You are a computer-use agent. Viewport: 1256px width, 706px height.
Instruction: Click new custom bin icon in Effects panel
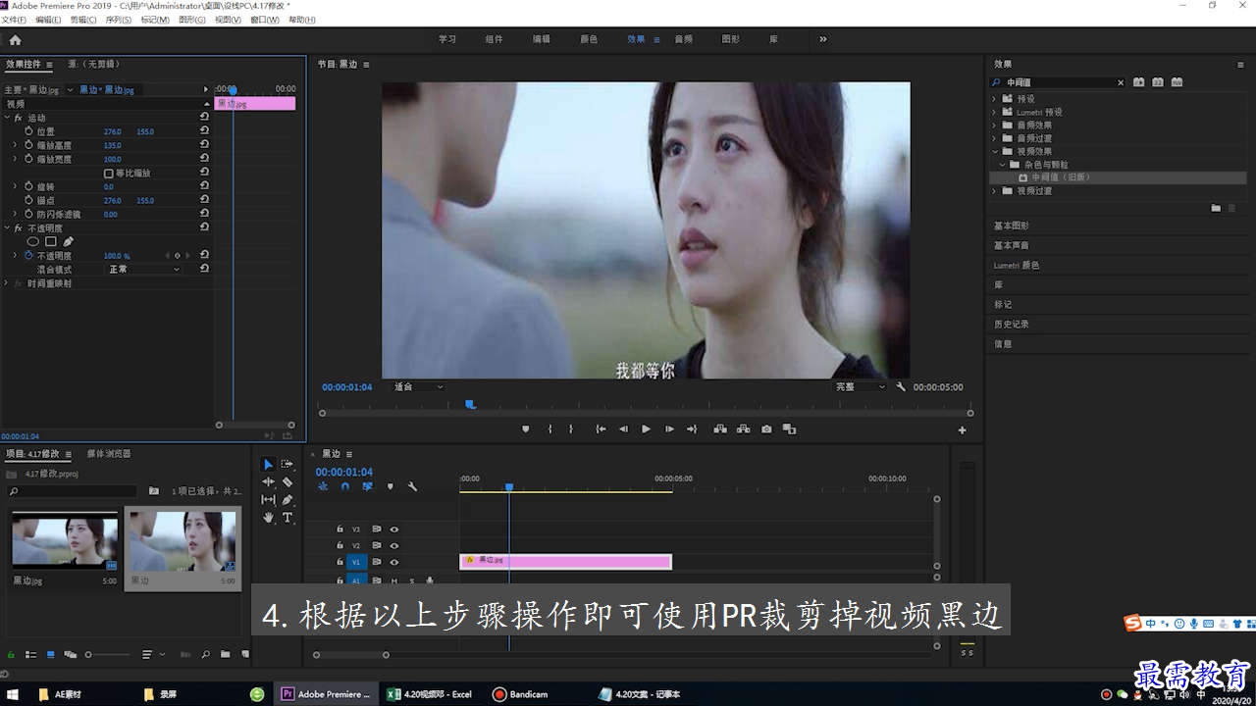pyautogui.click(x=1216, y=208)
